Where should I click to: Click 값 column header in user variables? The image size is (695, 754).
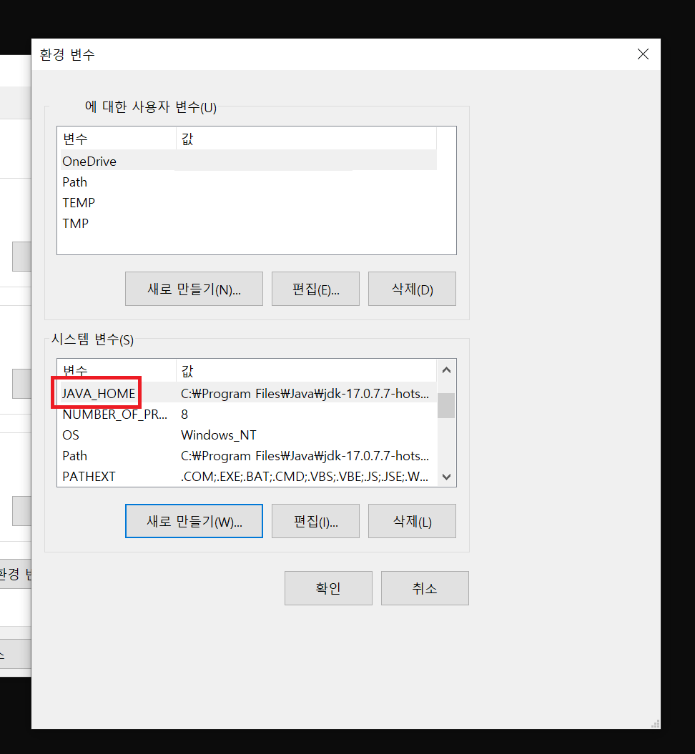[306, 139]
